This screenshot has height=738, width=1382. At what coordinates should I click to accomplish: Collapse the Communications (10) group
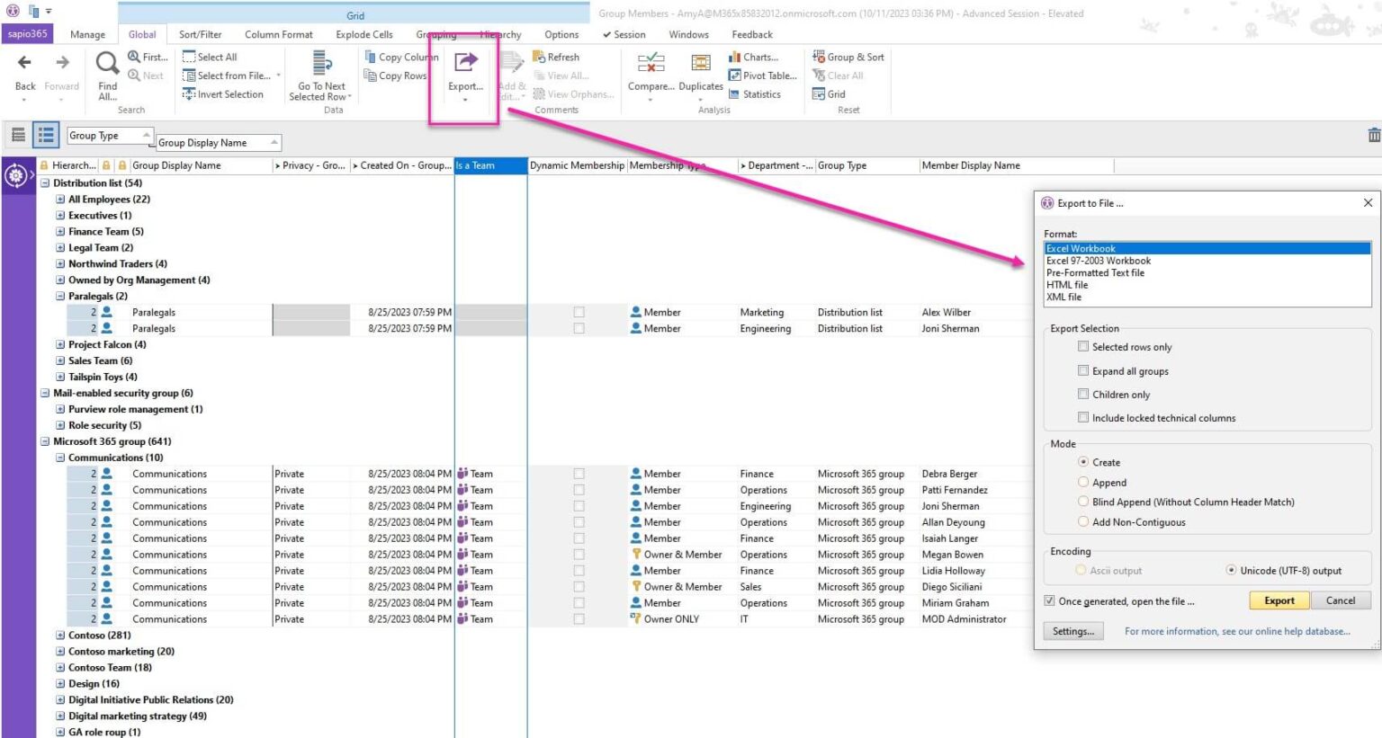coord(60,458)
